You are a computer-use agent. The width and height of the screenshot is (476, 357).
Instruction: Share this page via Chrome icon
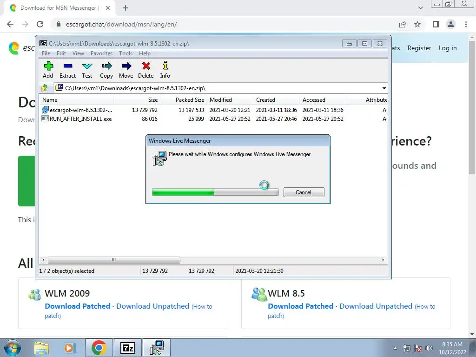coord(403,24)
